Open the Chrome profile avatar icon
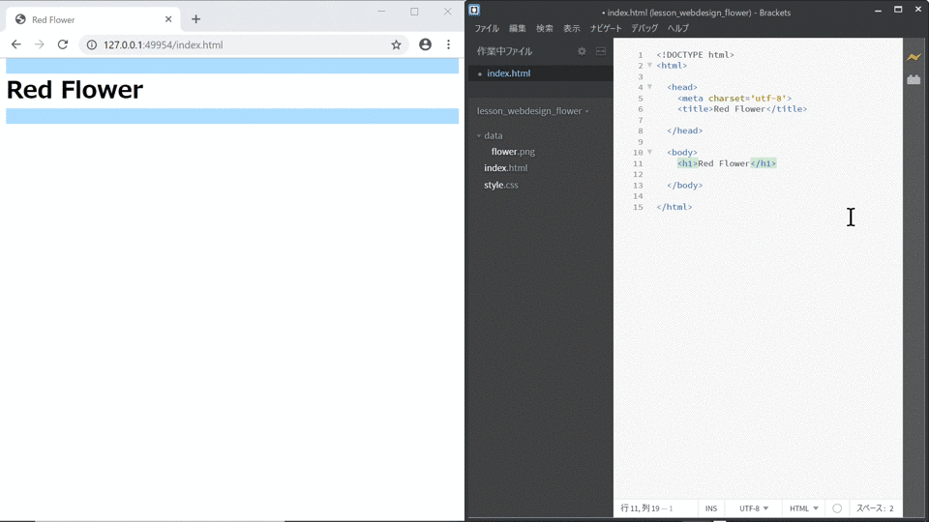This screenshot has height=522, width=929. 426,44
